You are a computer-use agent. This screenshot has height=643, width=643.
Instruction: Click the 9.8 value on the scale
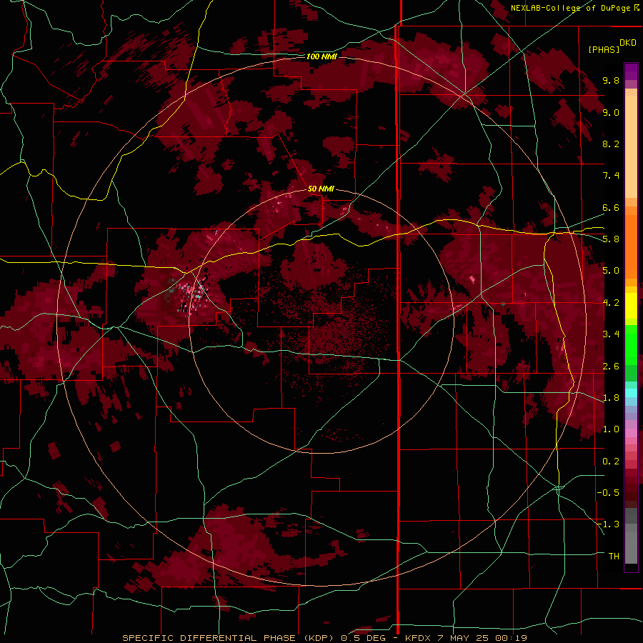(611, 80)
